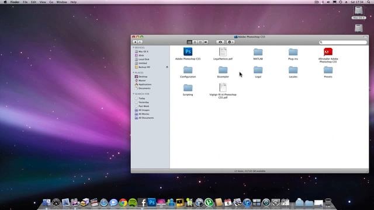374x210 pixels.
Task: Open Spotlight in the menu bar
Action: [369, 2]
